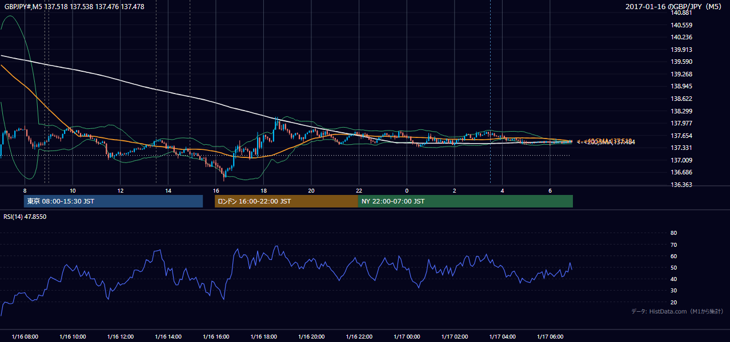Click hour label 8 under the price chart
The width and height of the screenshot is (730, 342).
25,190
